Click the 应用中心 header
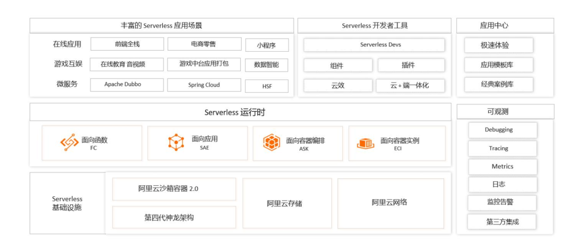This screenshot has height=240, width=575. pos(505,26)
